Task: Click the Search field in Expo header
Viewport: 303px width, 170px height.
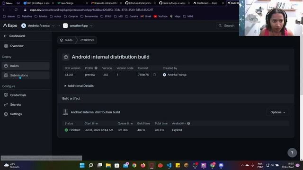Action: (227, 25)
